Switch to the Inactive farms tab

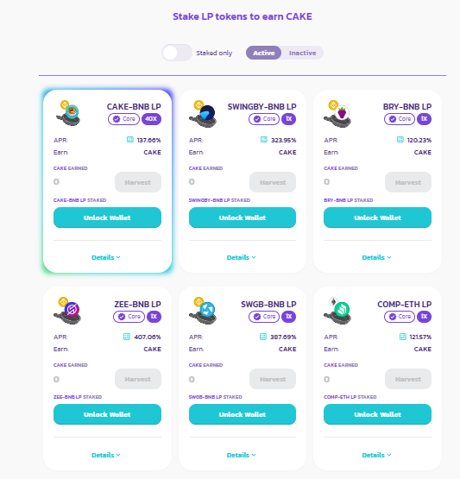pos(302,53)
